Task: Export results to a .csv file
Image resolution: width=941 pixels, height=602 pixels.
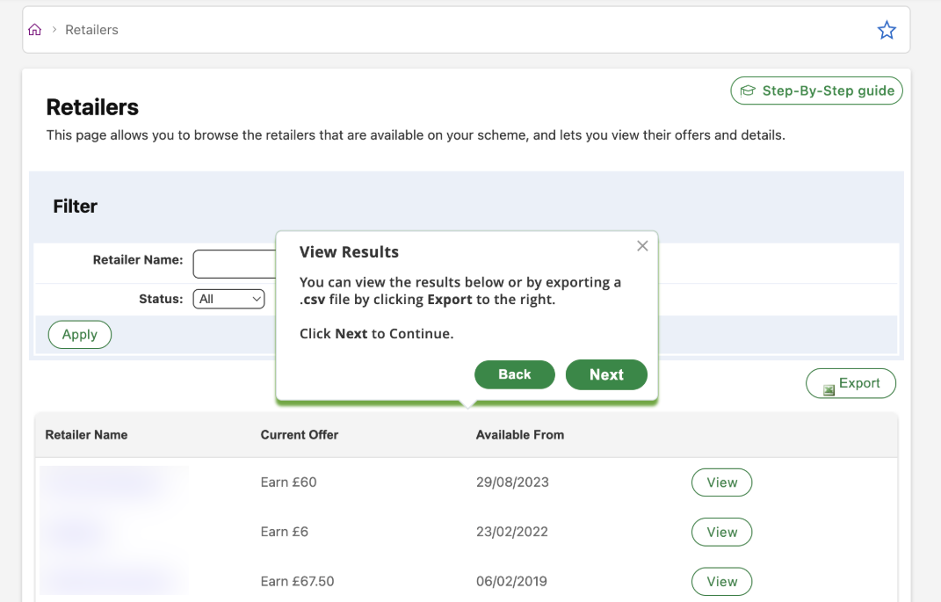Action: point(851,383)
